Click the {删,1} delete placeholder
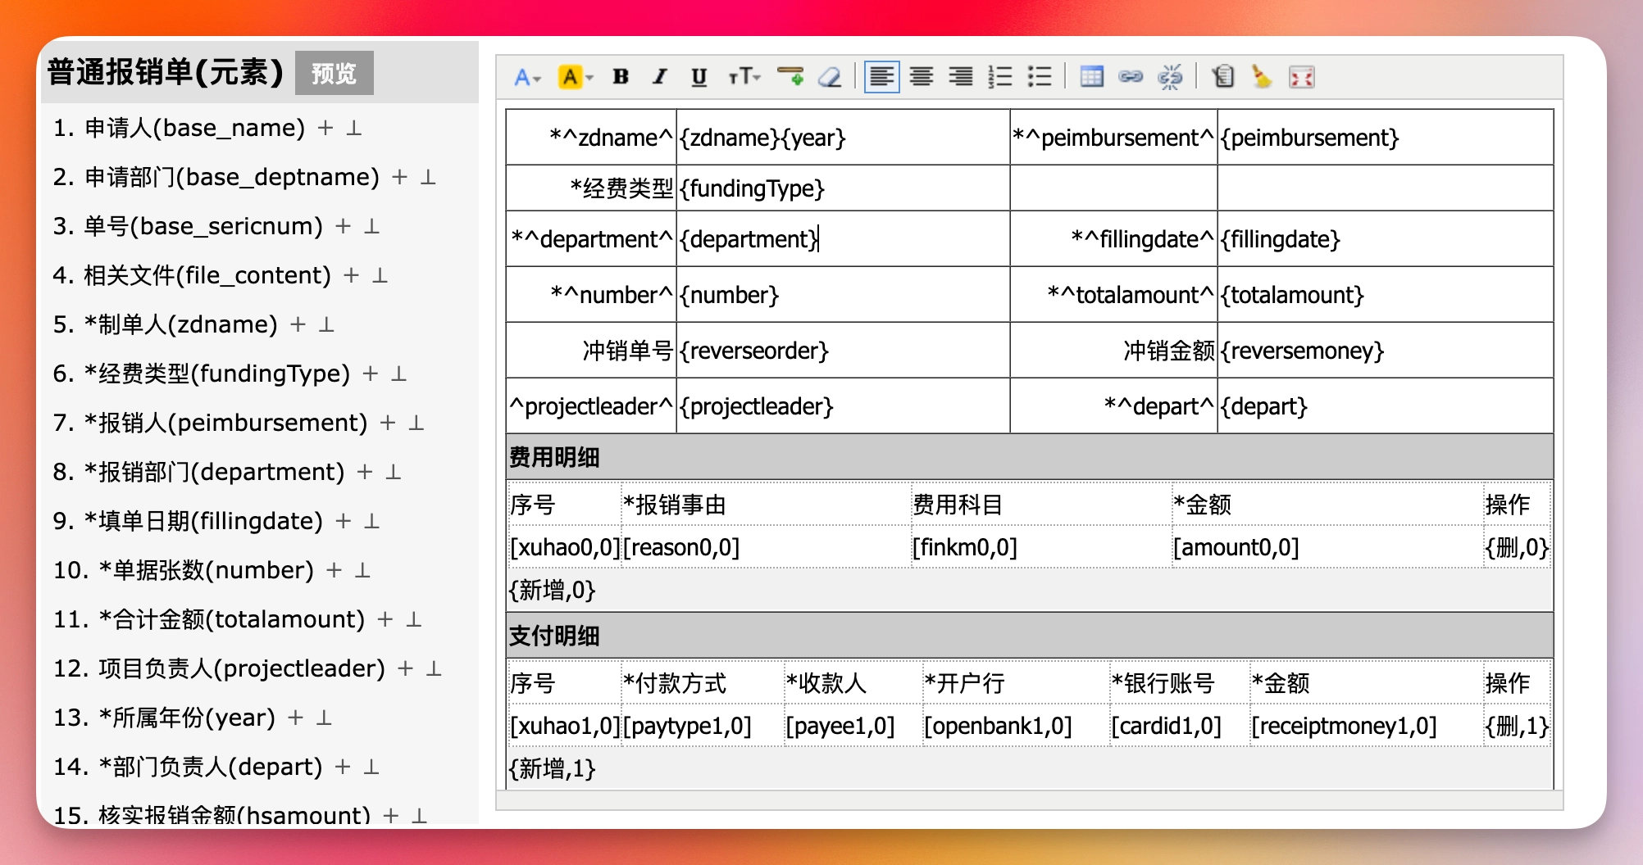This screenshot has height=865, width=1643. click(1517, 726)
